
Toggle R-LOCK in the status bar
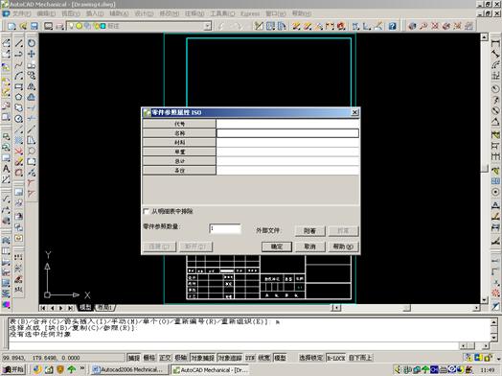[335, 358]
